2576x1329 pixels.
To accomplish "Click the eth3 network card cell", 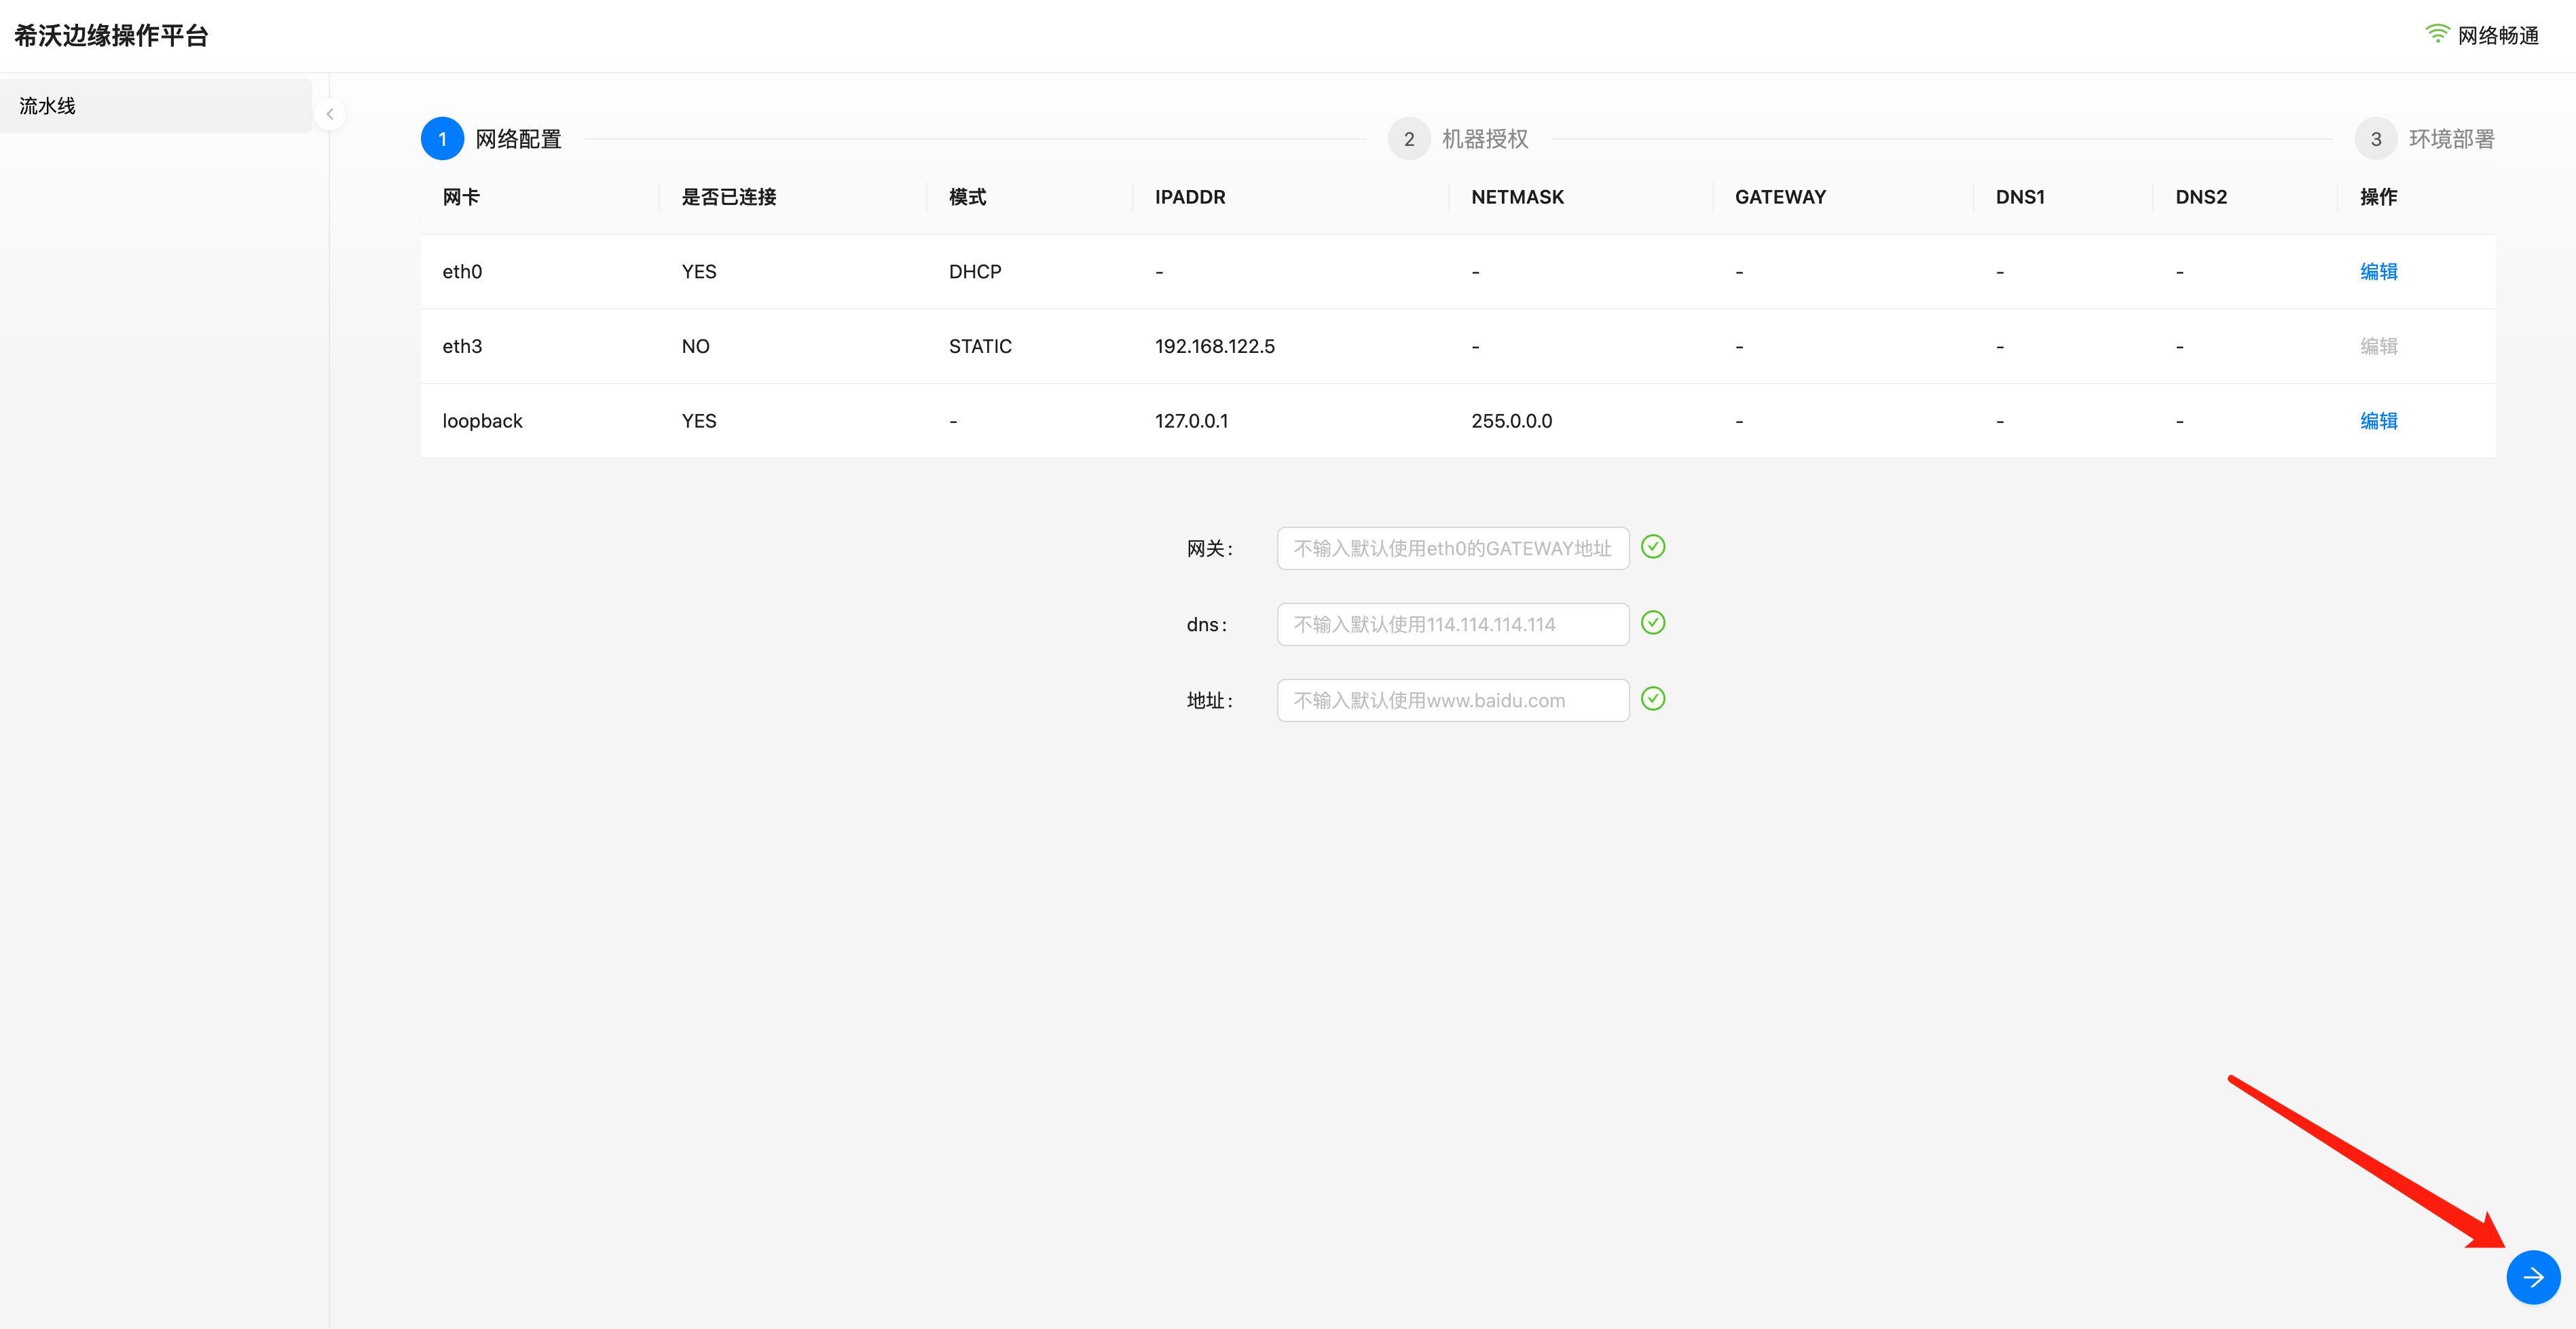I will pyautogui.click(x=462, y=346).
